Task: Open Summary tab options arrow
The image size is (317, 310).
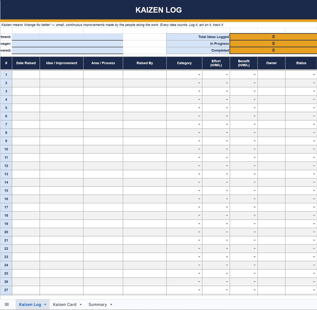Action: pyautogui.click(x=111, y=305)
